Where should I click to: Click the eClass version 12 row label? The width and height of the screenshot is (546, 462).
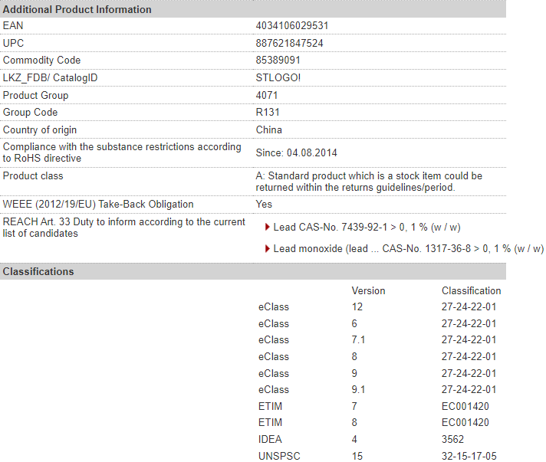click(x=273, y=306)
